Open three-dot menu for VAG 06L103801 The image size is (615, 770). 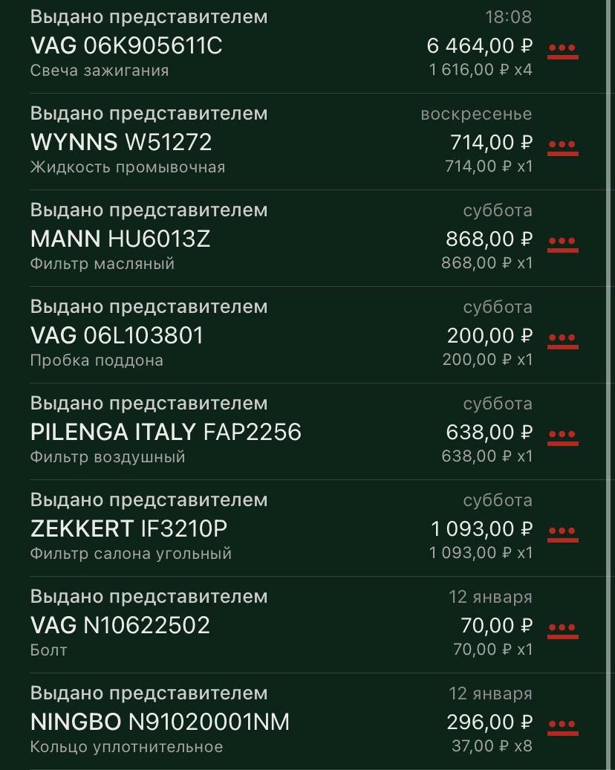[562, 339]
